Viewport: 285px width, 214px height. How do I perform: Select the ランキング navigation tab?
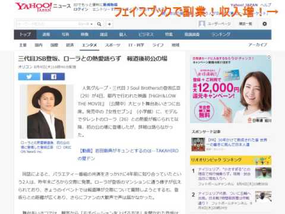tap(220, 34)
